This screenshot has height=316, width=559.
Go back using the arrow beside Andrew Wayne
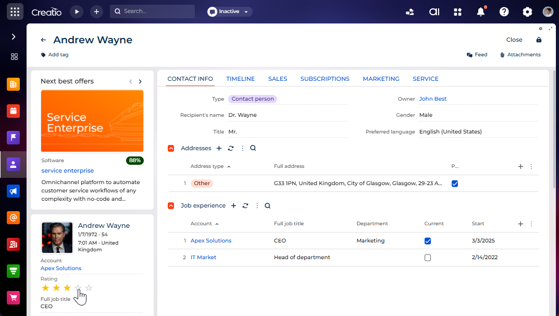click(x=43, y=40)
